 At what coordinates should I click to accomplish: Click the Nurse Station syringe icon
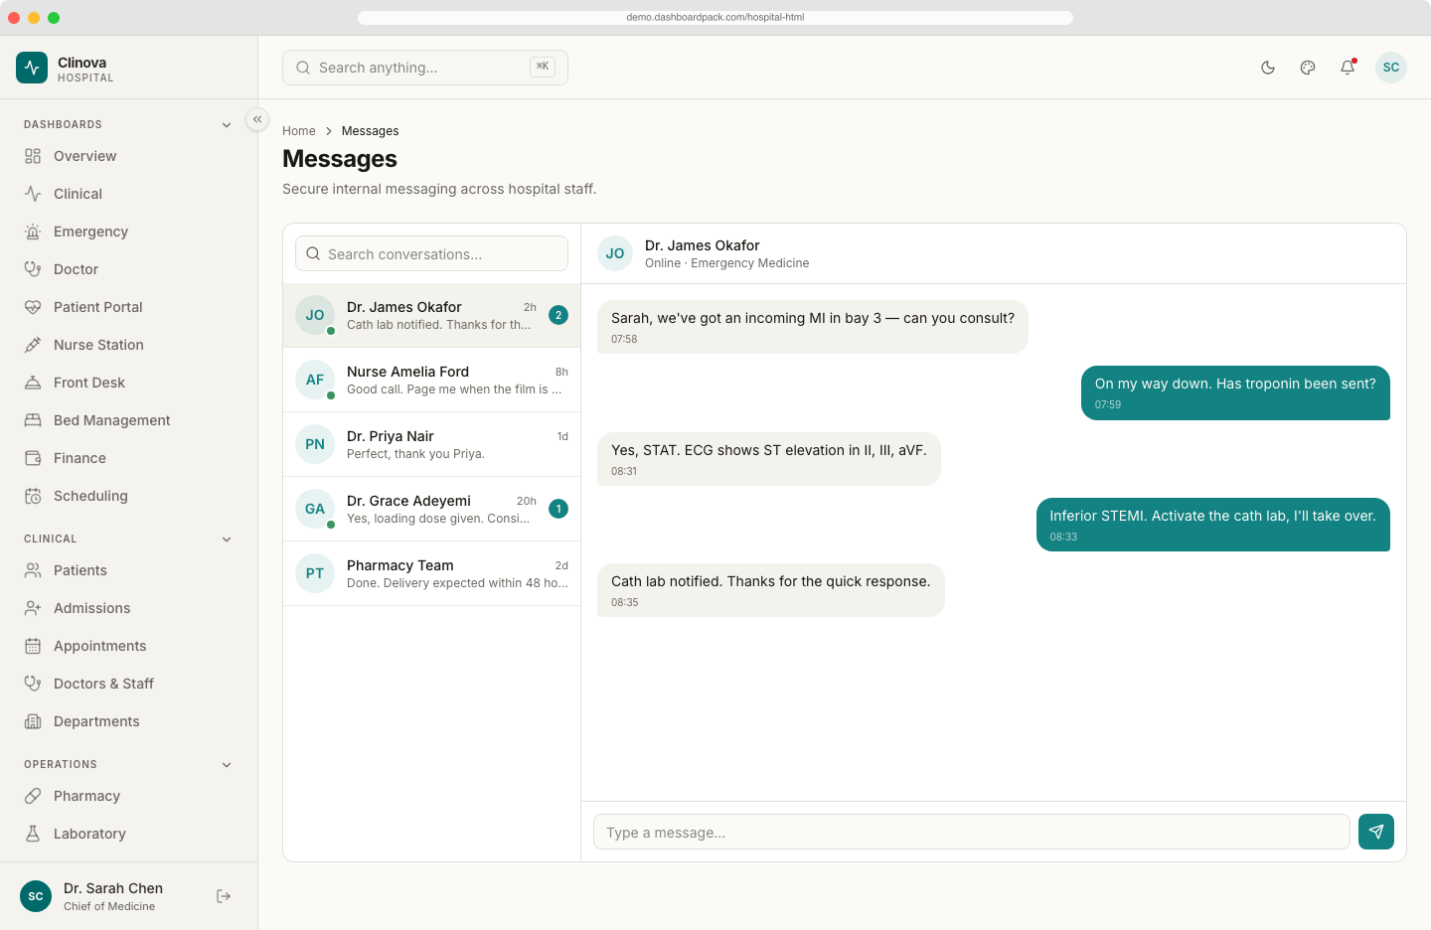33,345
